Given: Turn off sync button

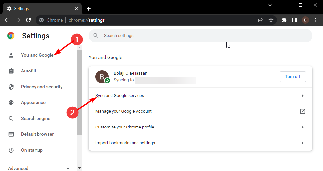Looking at the screenshot, I should coord(292,77).
